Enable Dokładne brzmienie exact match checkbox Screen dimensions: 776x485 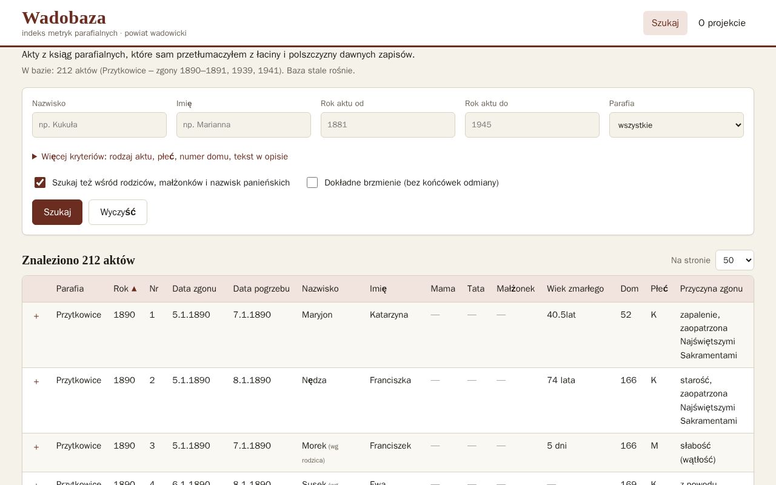[x=312, y=182]
